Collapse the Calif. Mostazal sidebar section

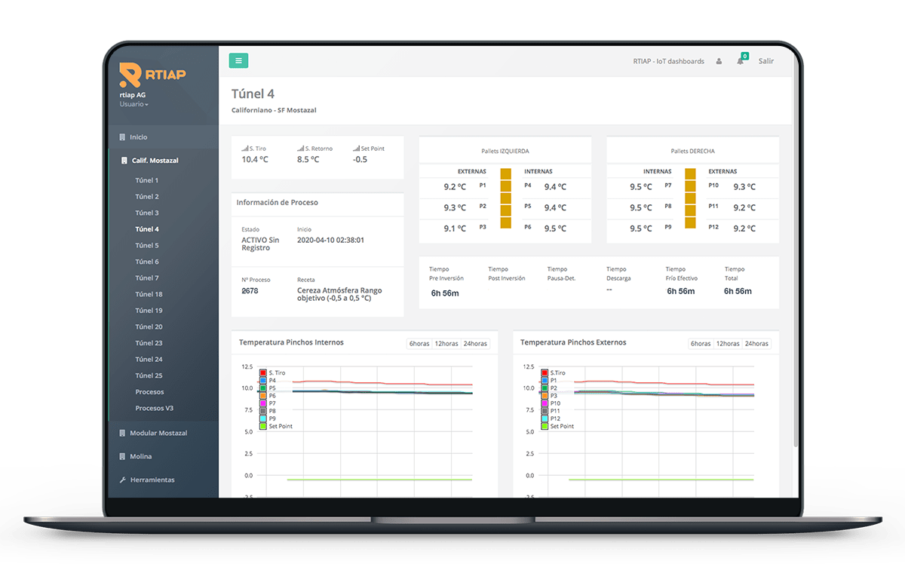(155, 161)
